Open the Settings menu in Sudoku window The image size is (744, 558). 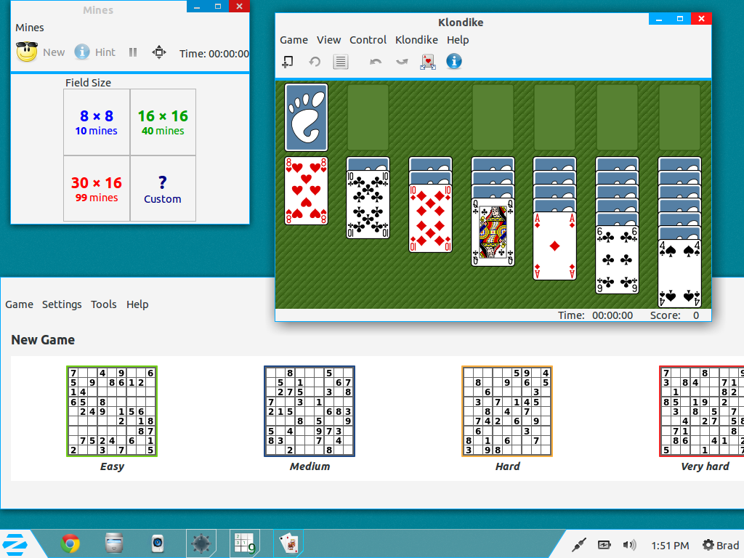(62, 304)
